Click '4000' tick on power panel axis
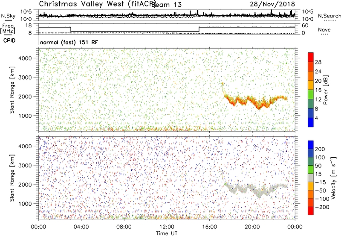341x236 pixels. tap(25, 58)
